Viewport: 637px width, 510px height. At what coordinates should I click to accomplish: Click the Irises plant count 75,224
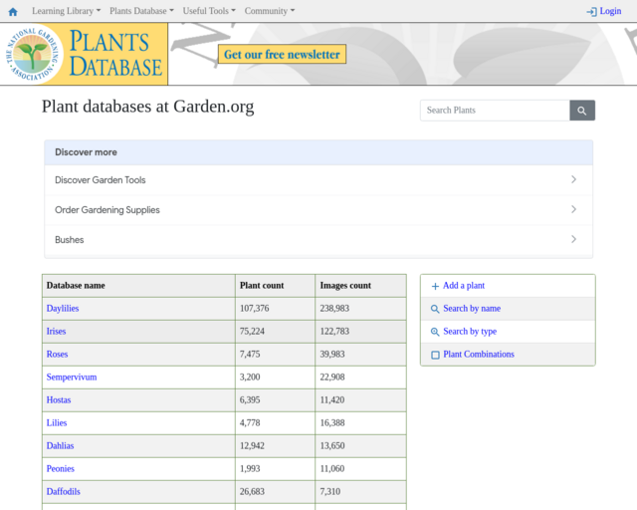[252, 331]
